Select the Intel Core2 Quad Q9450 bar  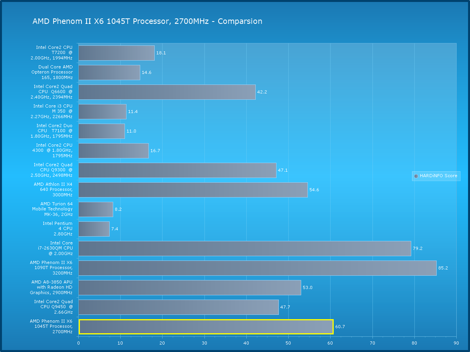click(x=179, y=307)
